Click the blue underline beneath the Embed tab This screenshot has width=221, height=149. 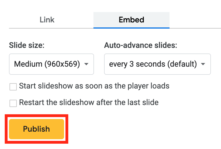pos(131,28)
